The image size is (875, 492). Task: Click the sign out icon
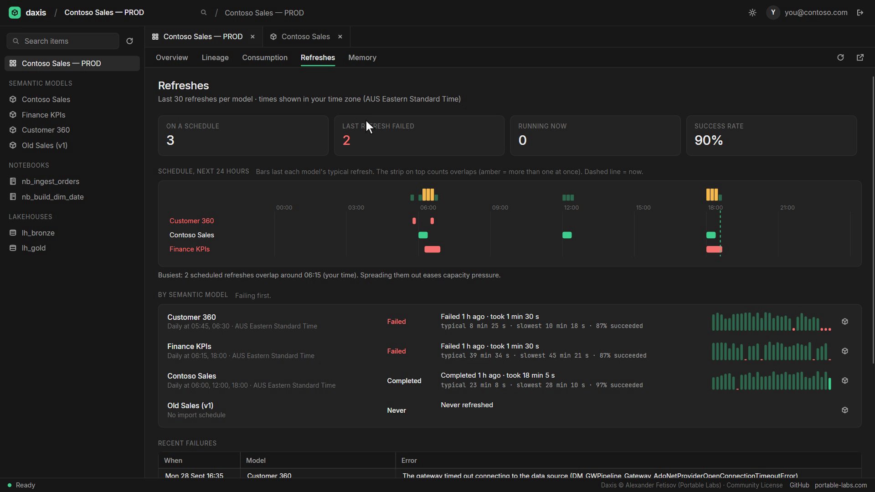point(860,13)
